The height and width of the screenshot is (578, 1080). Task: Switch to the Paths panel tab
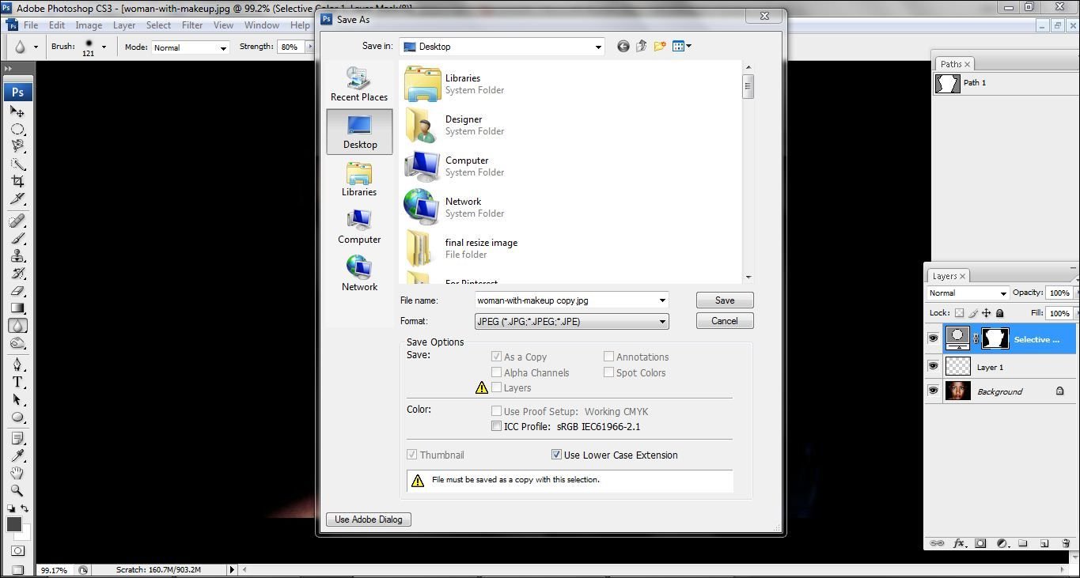tap(951, 64)
